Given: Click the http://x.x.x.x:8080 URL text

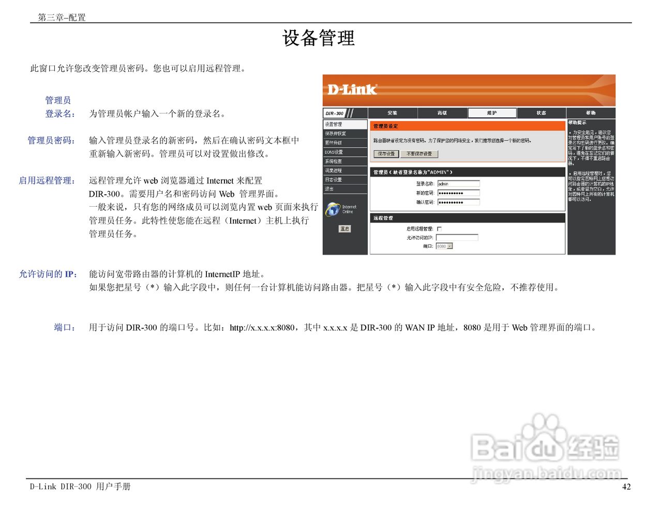Looking at the screenshot, I should pos(262,328).
